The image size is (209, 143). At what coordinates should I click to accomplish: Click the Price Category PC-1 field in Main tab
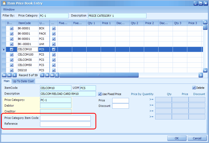56,100
